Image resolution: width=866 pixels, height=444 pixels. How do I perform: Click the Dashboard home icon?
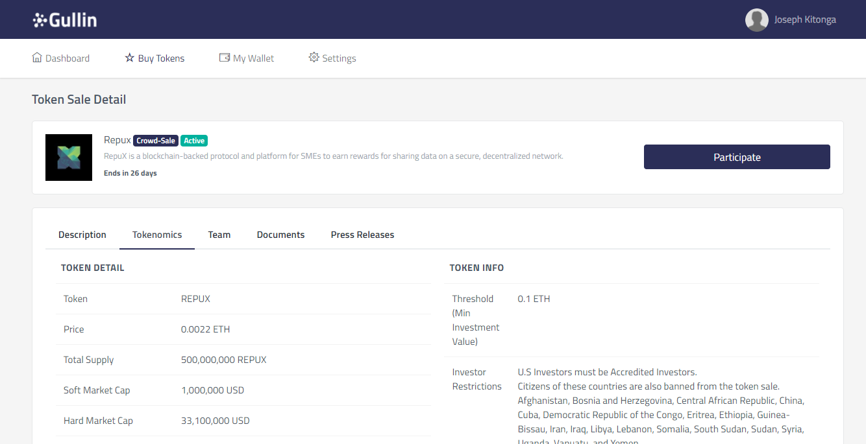click(37, 58)
